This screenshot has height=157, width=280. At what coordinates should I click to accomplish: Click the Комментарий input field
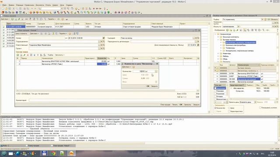[114, 100]
